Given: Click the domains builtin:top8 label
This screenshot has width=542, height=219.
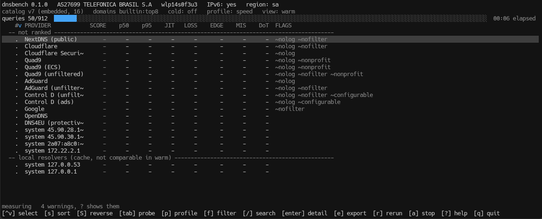Looking at the screenshot, I should (x=126, y=12).
